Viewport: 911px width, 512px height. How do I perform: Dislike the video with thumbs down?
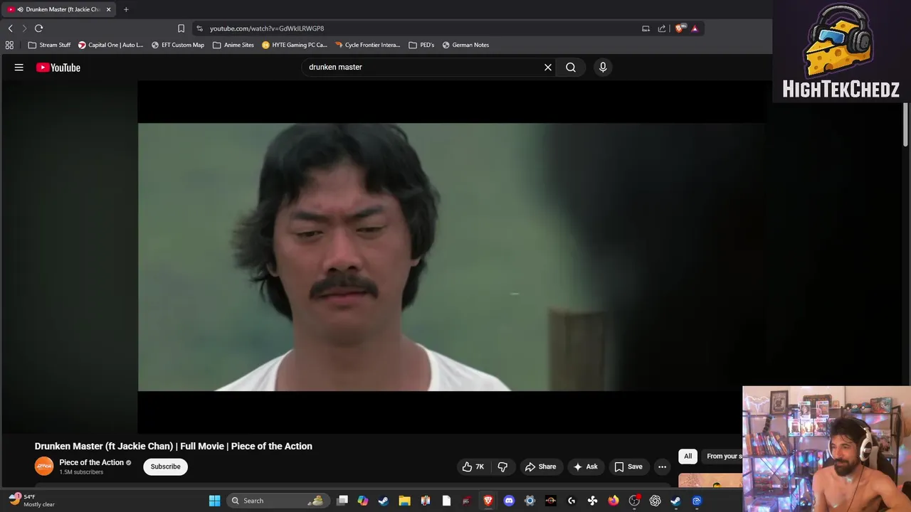502,466
